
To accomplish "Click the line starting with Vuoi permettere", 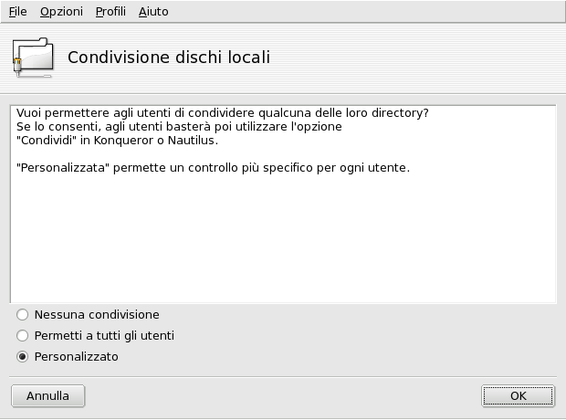I will 223,113.
